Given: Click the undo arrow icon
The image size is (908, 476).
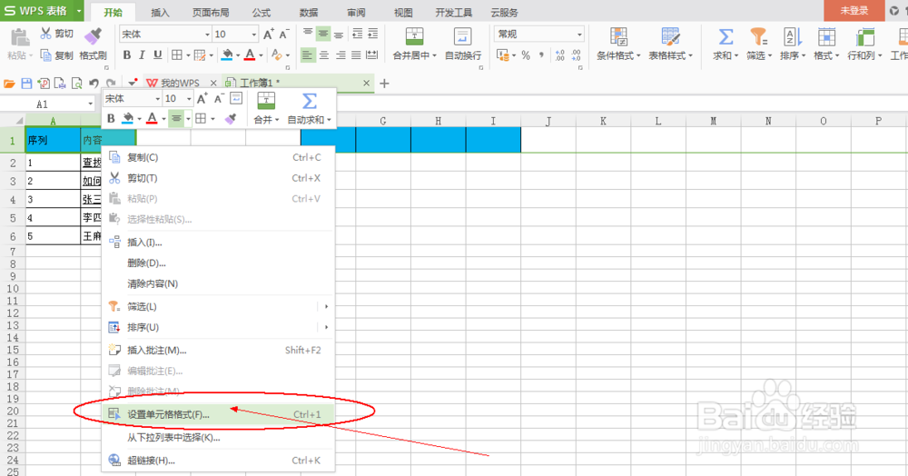Looking at the screenshot, I should (94, 84).
